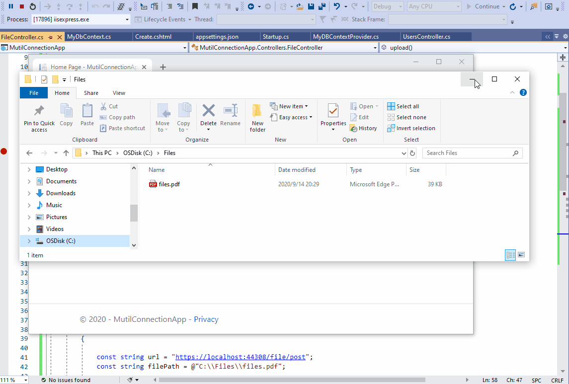The width and height of the screenshot is (569, 384).
Task: Open the MutilConnectionApp.Controllers.FileController class dropdown
Action: coord(375,48)
